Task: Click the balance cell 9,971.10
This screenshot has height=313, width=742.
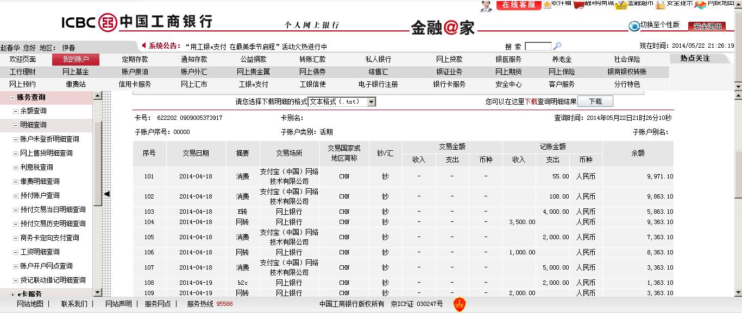Action: click(x=660, y=176)
